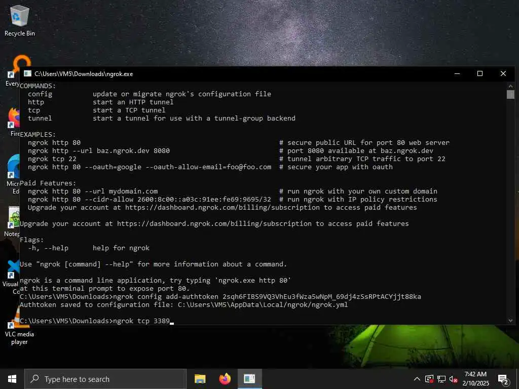Click the console vertical scrollbar thumb

click(x=510, y=94)
